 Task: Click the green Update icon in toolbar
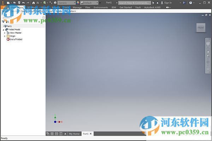coord(45,3)
